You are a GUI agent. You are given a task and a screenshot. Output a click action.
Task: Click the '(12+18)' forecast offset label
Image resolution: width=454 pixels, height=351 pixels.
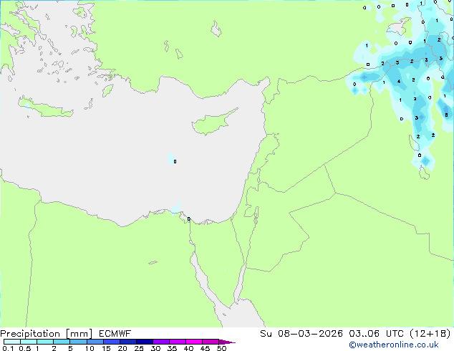click(x=430, y=334)
